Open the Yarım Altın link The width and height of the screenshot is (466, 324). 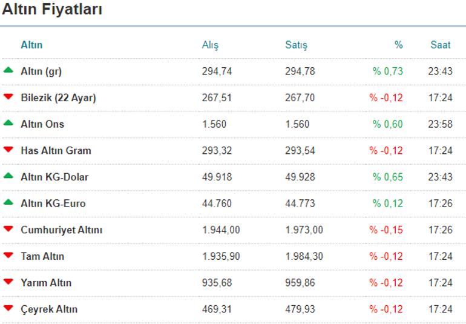tap(46, 283)
